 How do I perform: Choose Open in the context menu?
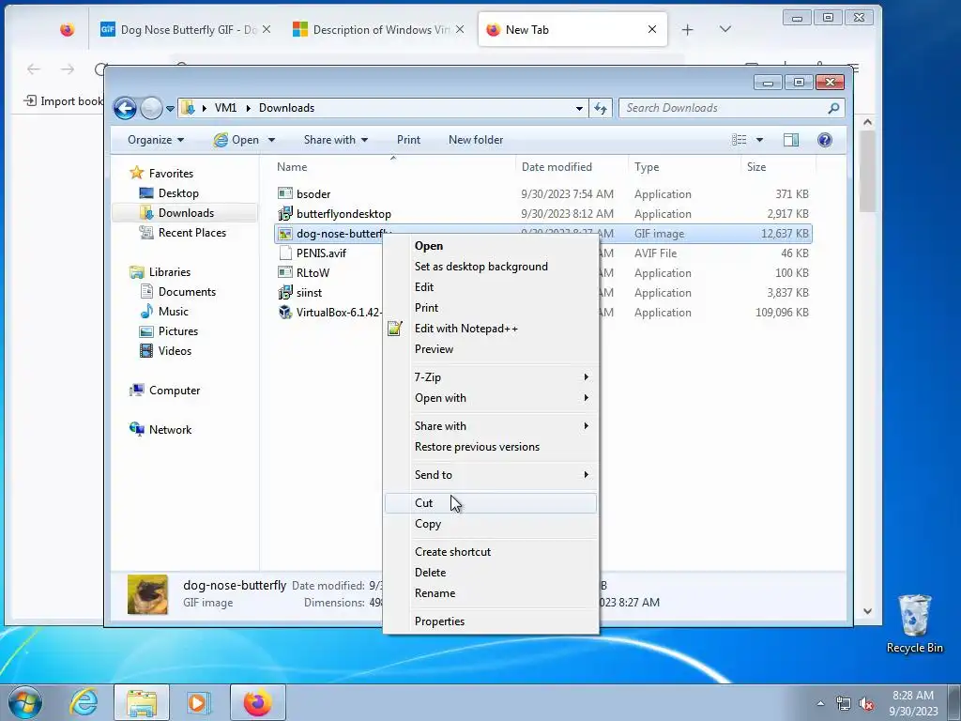click(x=490, y=246)
